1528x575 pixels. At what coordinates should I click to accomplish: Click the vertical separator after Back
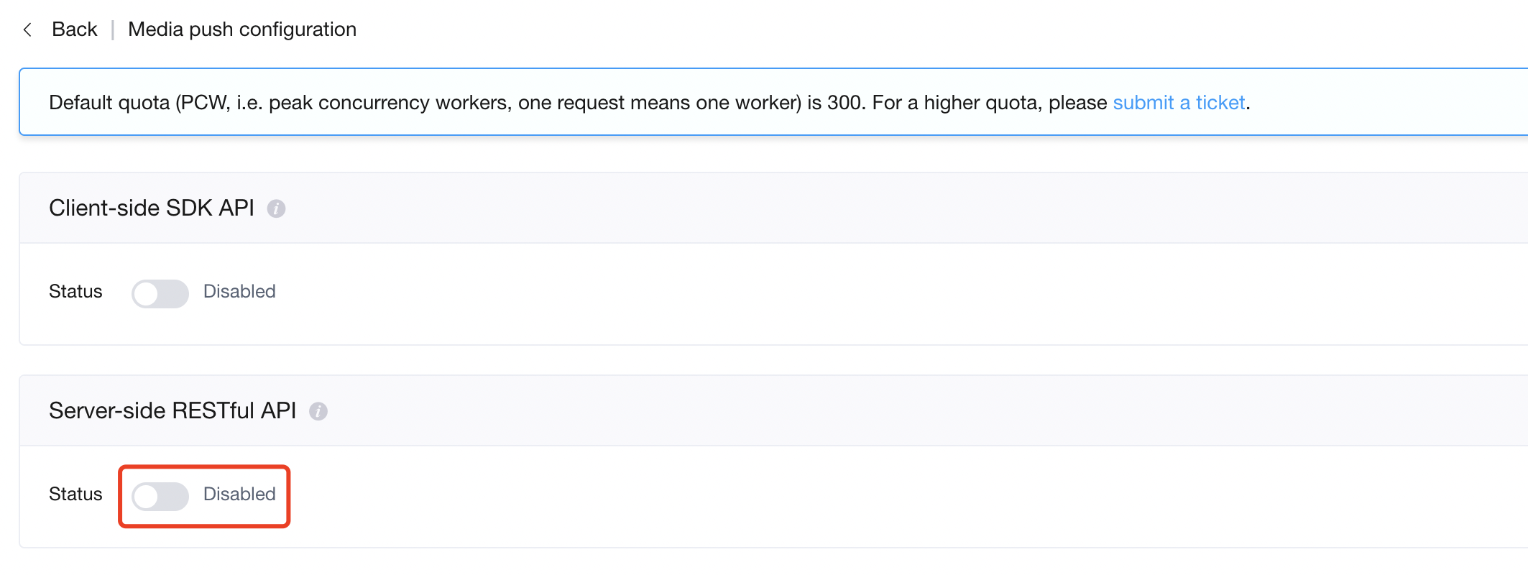point(113,30)
